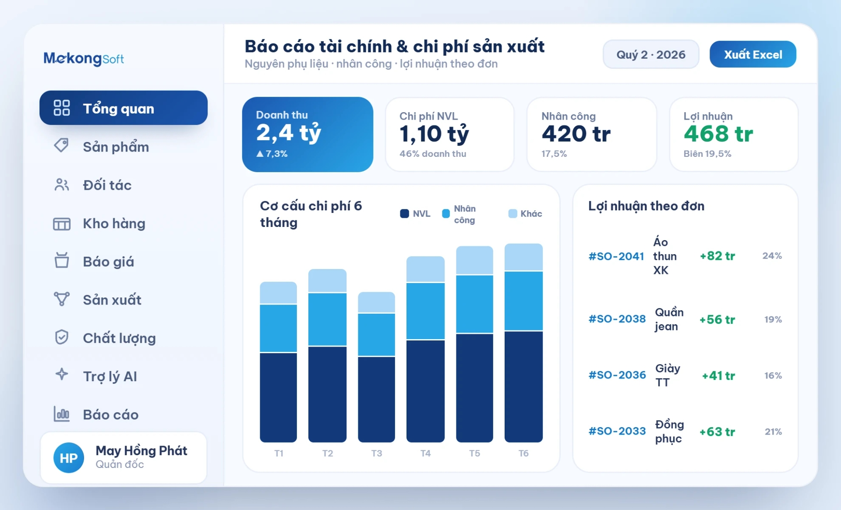841x510 pixels.
Task: Click the +63 tr profit value
Action: 717,432
